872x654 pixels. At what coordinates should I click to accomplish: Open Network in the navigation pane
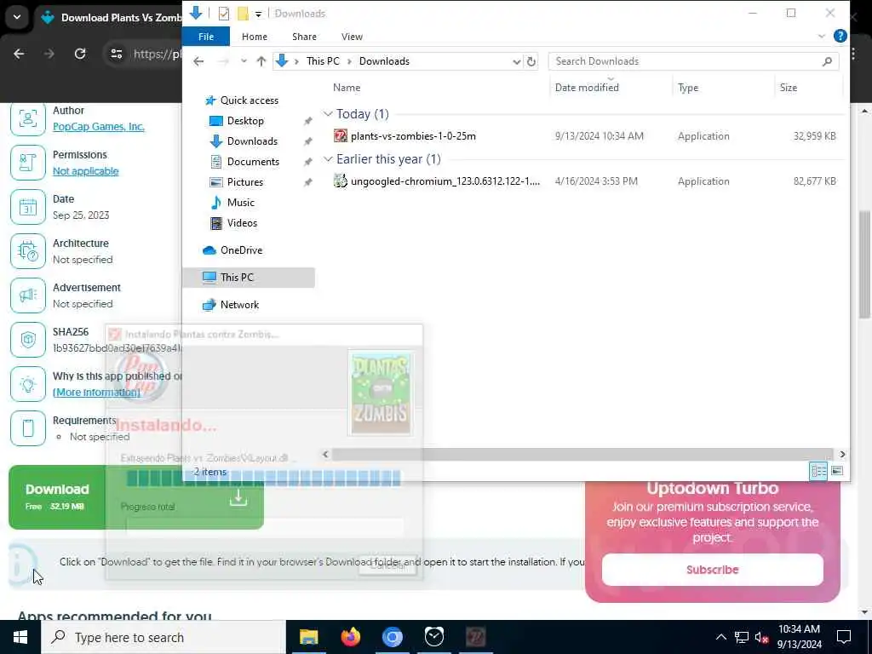pos(239,305)
